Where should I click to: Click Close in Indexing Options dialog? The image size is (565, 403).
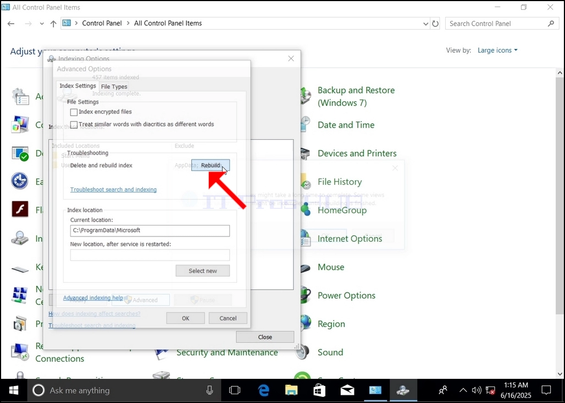[265, 337]
